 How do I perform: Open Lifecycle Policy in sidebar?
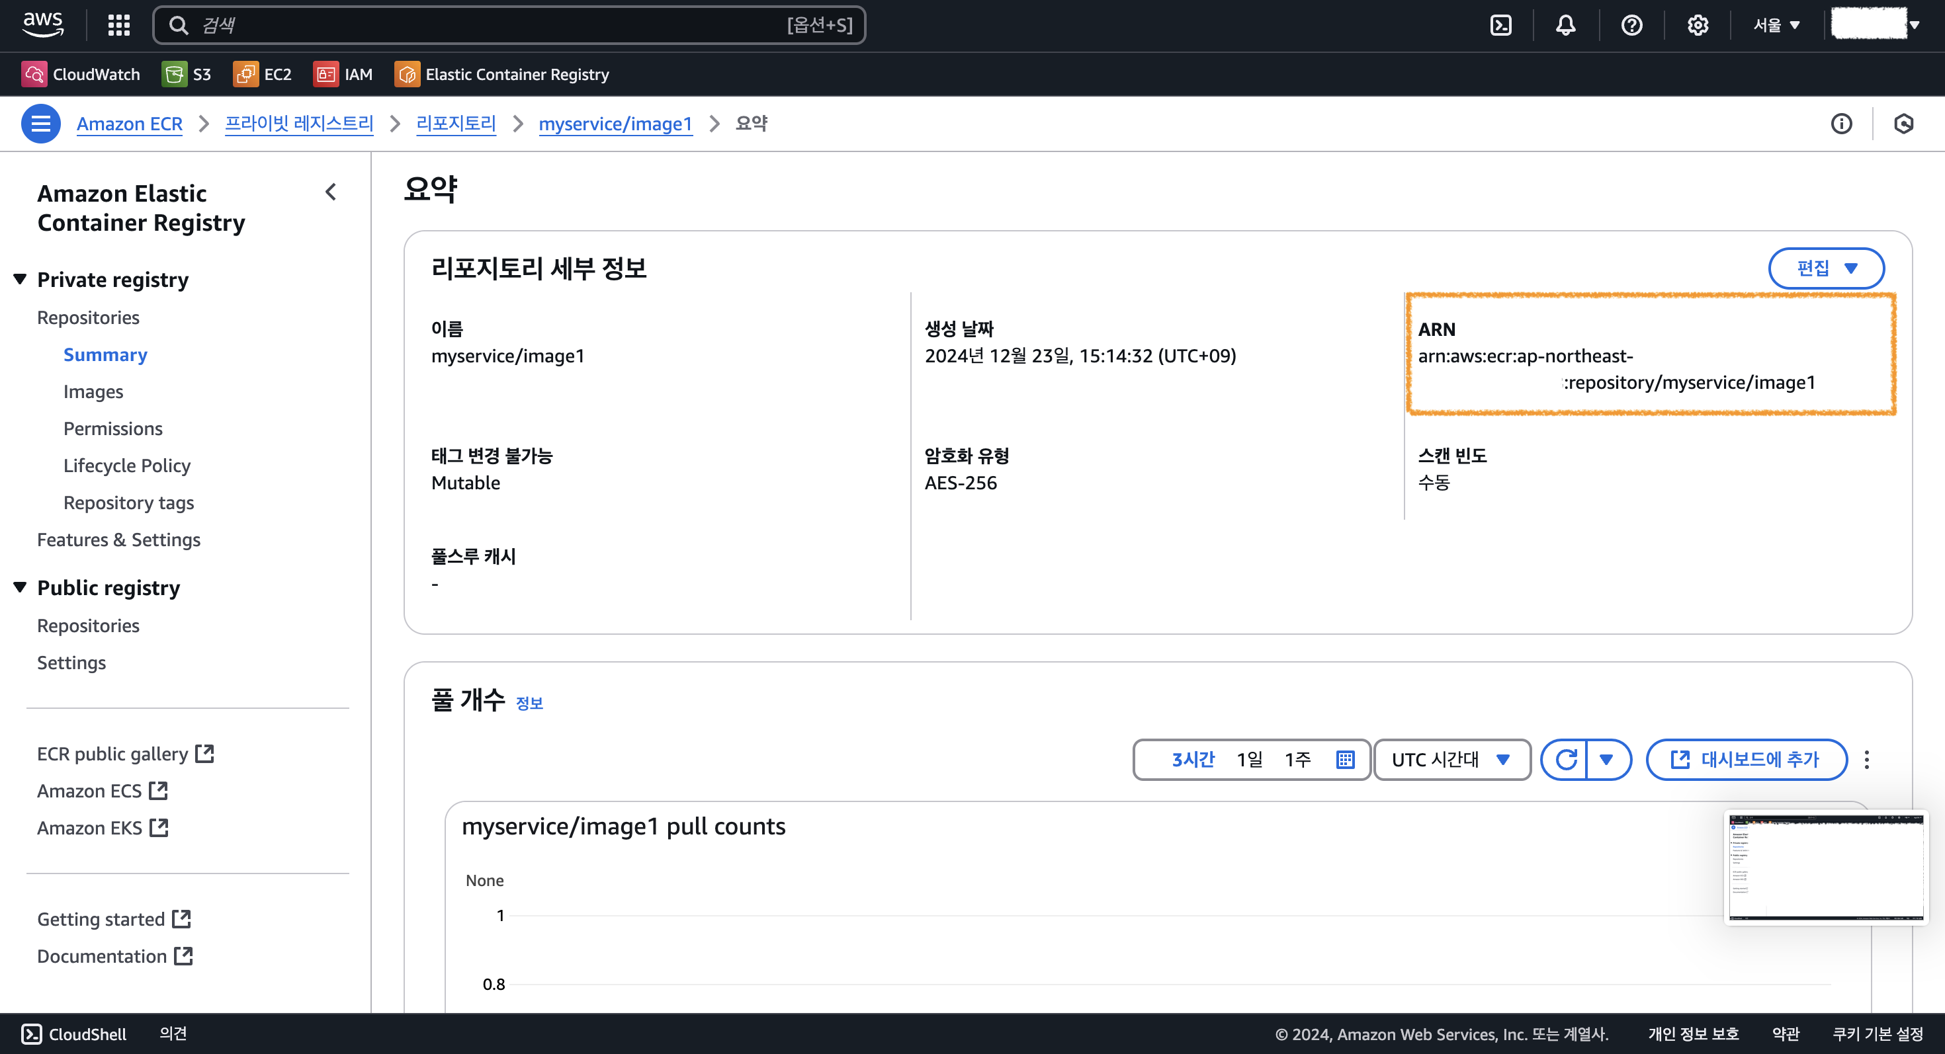point(127,466)
